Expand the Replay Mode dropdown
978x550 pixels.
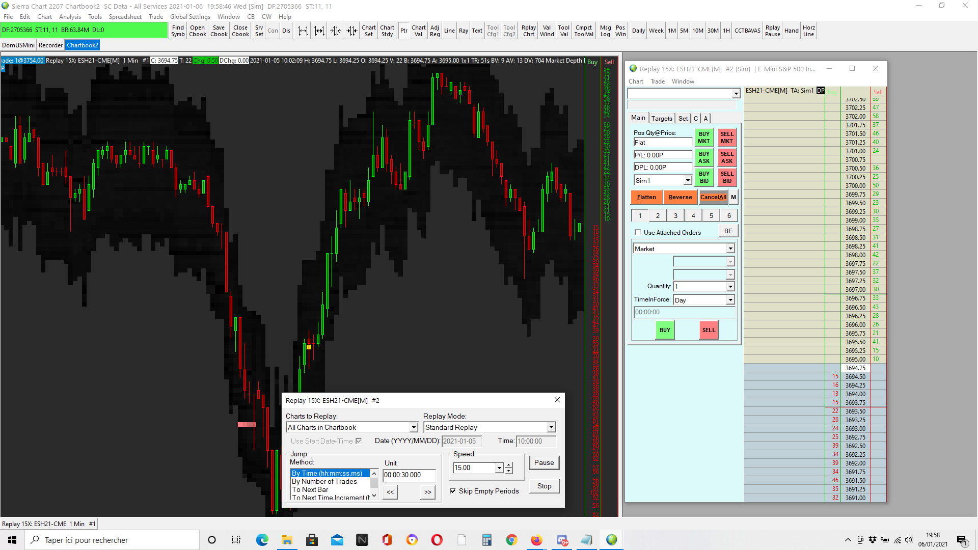tap(551, 428)
